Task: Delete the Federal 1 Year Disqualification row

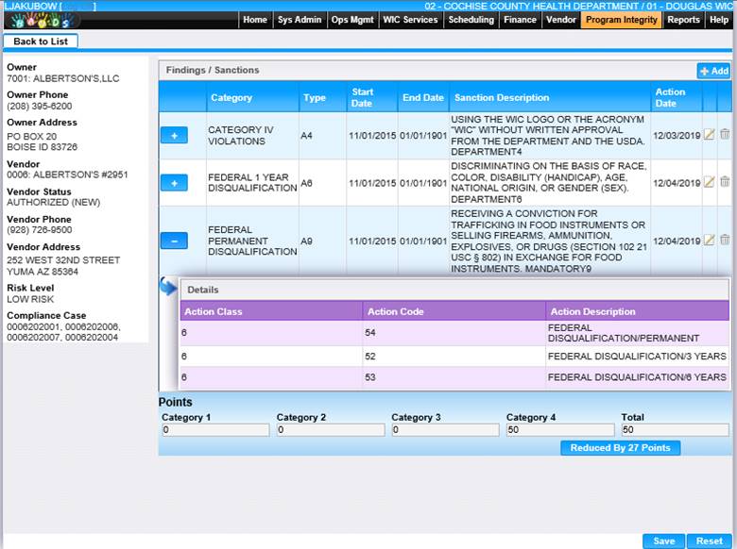Action: click(725, 182)
